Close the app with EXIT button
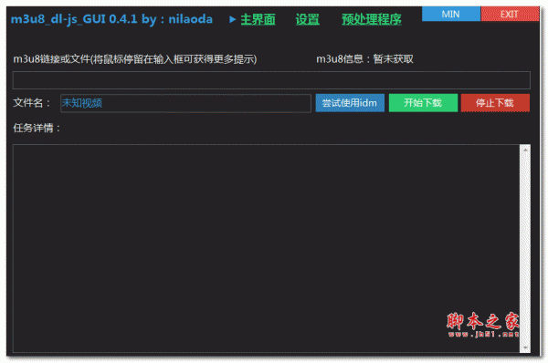The image size is (548, 363). click(x=510, y=14)
